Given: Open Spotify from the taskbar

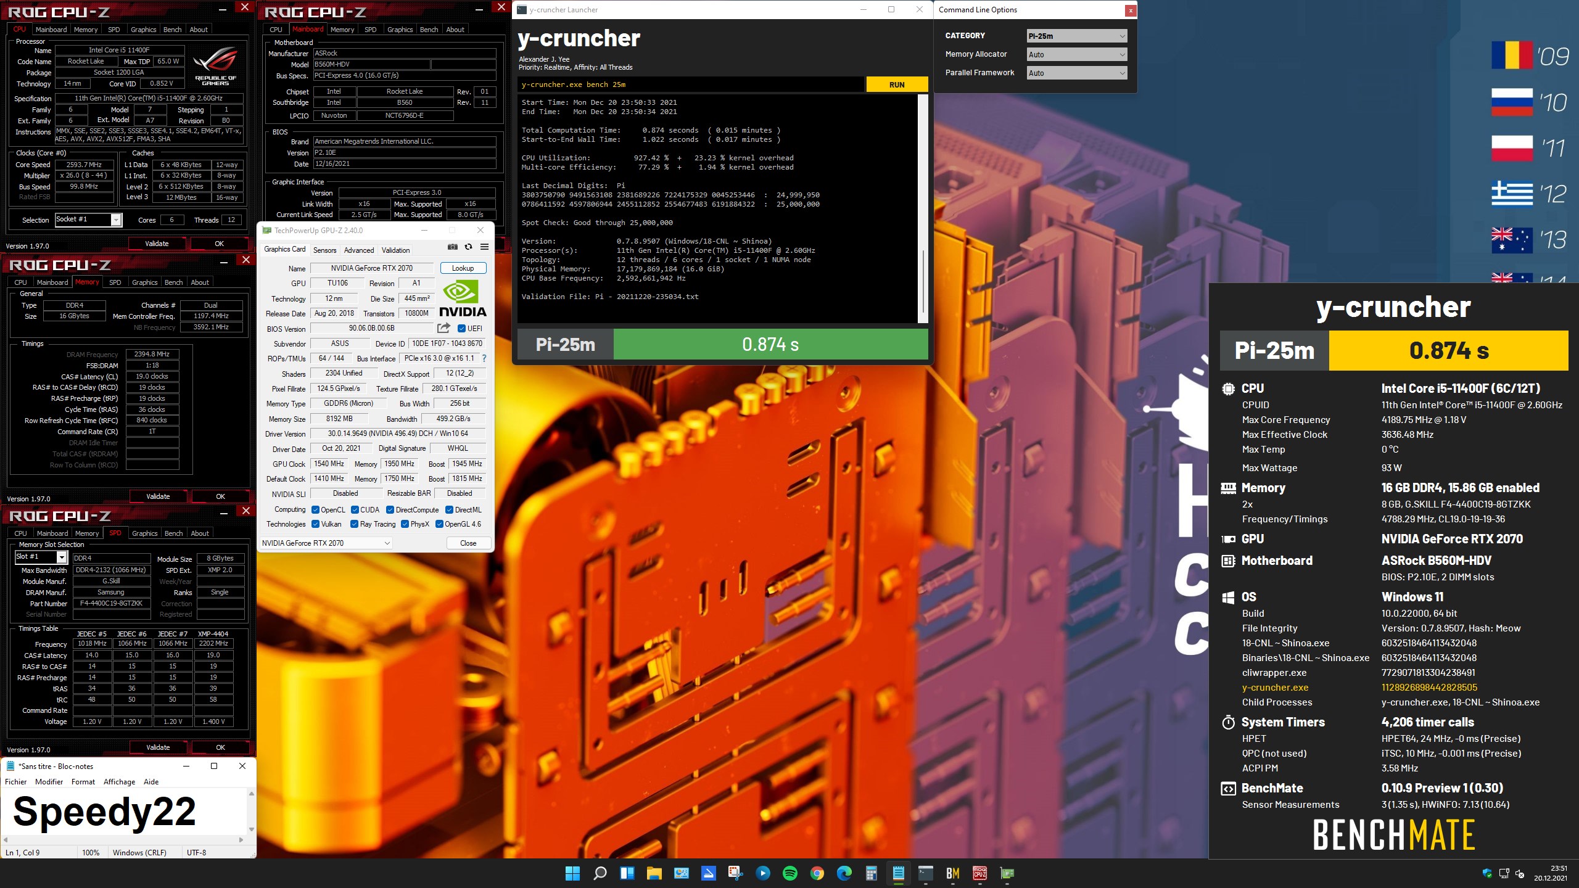Looking at the screenshot, I should coord(789,873).
